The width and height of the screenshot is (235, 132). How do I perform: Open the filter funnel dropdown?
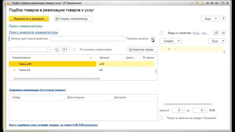65,49
